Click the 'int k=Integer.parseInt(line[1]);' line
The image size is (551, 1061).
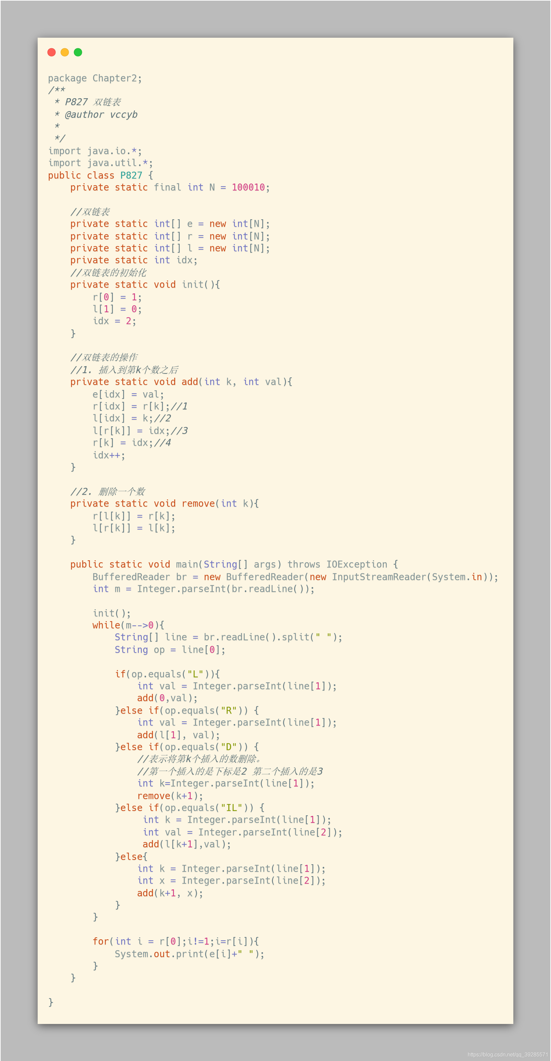click(x=226, y=784)
